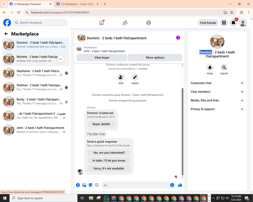Click in the message text box
This screenshot has width=253, height=202.
[135, 185]
